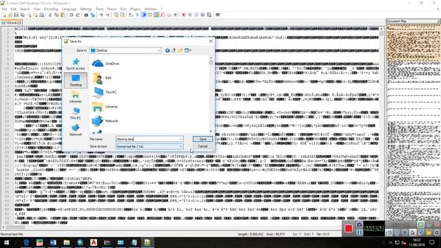Select This PC item in file list
441x248 pixels.
coord(104,92)
